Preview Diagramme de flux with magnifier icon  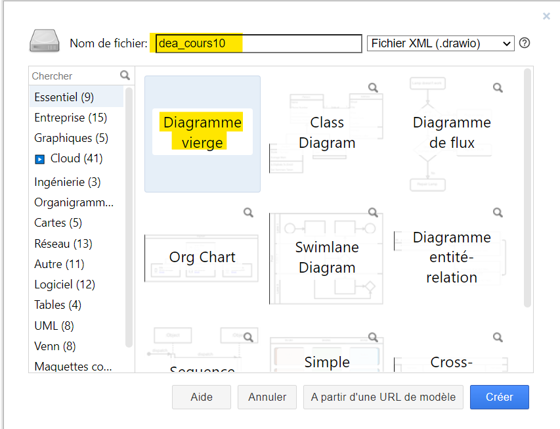tap(498, 87)
